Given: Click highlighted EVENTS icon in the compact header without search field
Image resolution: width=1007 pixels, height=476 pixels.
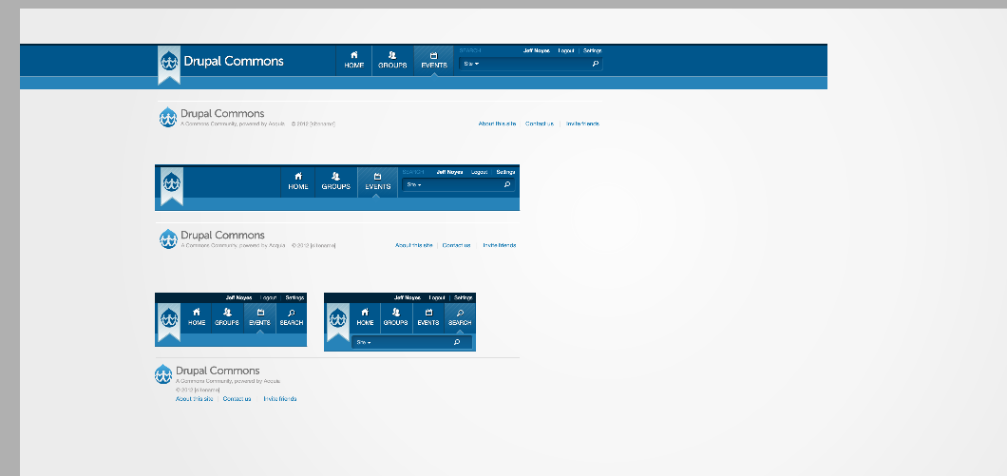Looking at the screenshot, I should pos(260,313).
